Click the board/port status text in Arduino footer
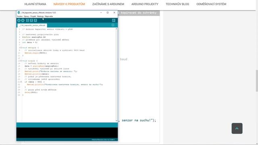 coord(103,140)
